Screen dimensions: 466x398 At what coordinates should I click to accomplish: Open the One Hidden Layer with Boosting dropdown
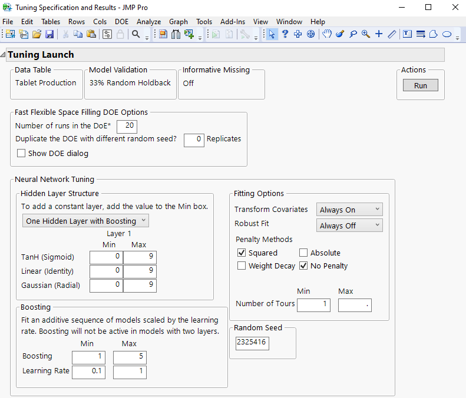(85, 221)
